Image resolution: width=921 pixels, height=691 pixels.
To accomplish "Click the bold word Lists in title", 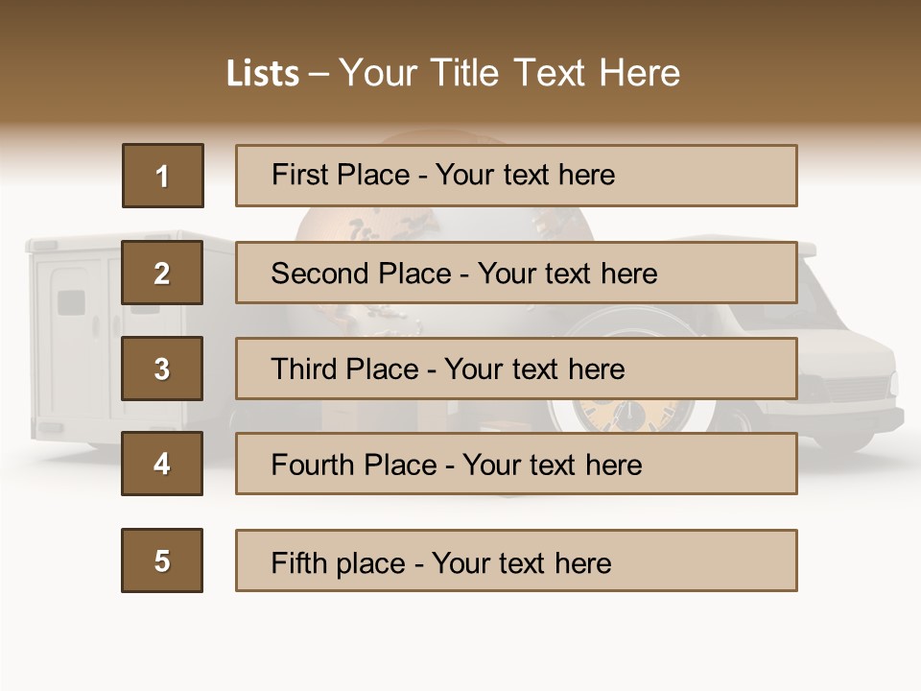I will click(263, 74).
